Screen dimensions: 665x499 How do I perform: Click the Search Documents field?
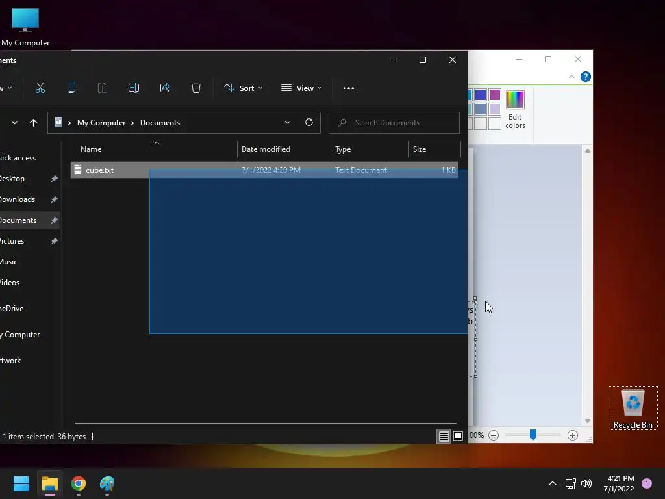click(x=394, y=123)
